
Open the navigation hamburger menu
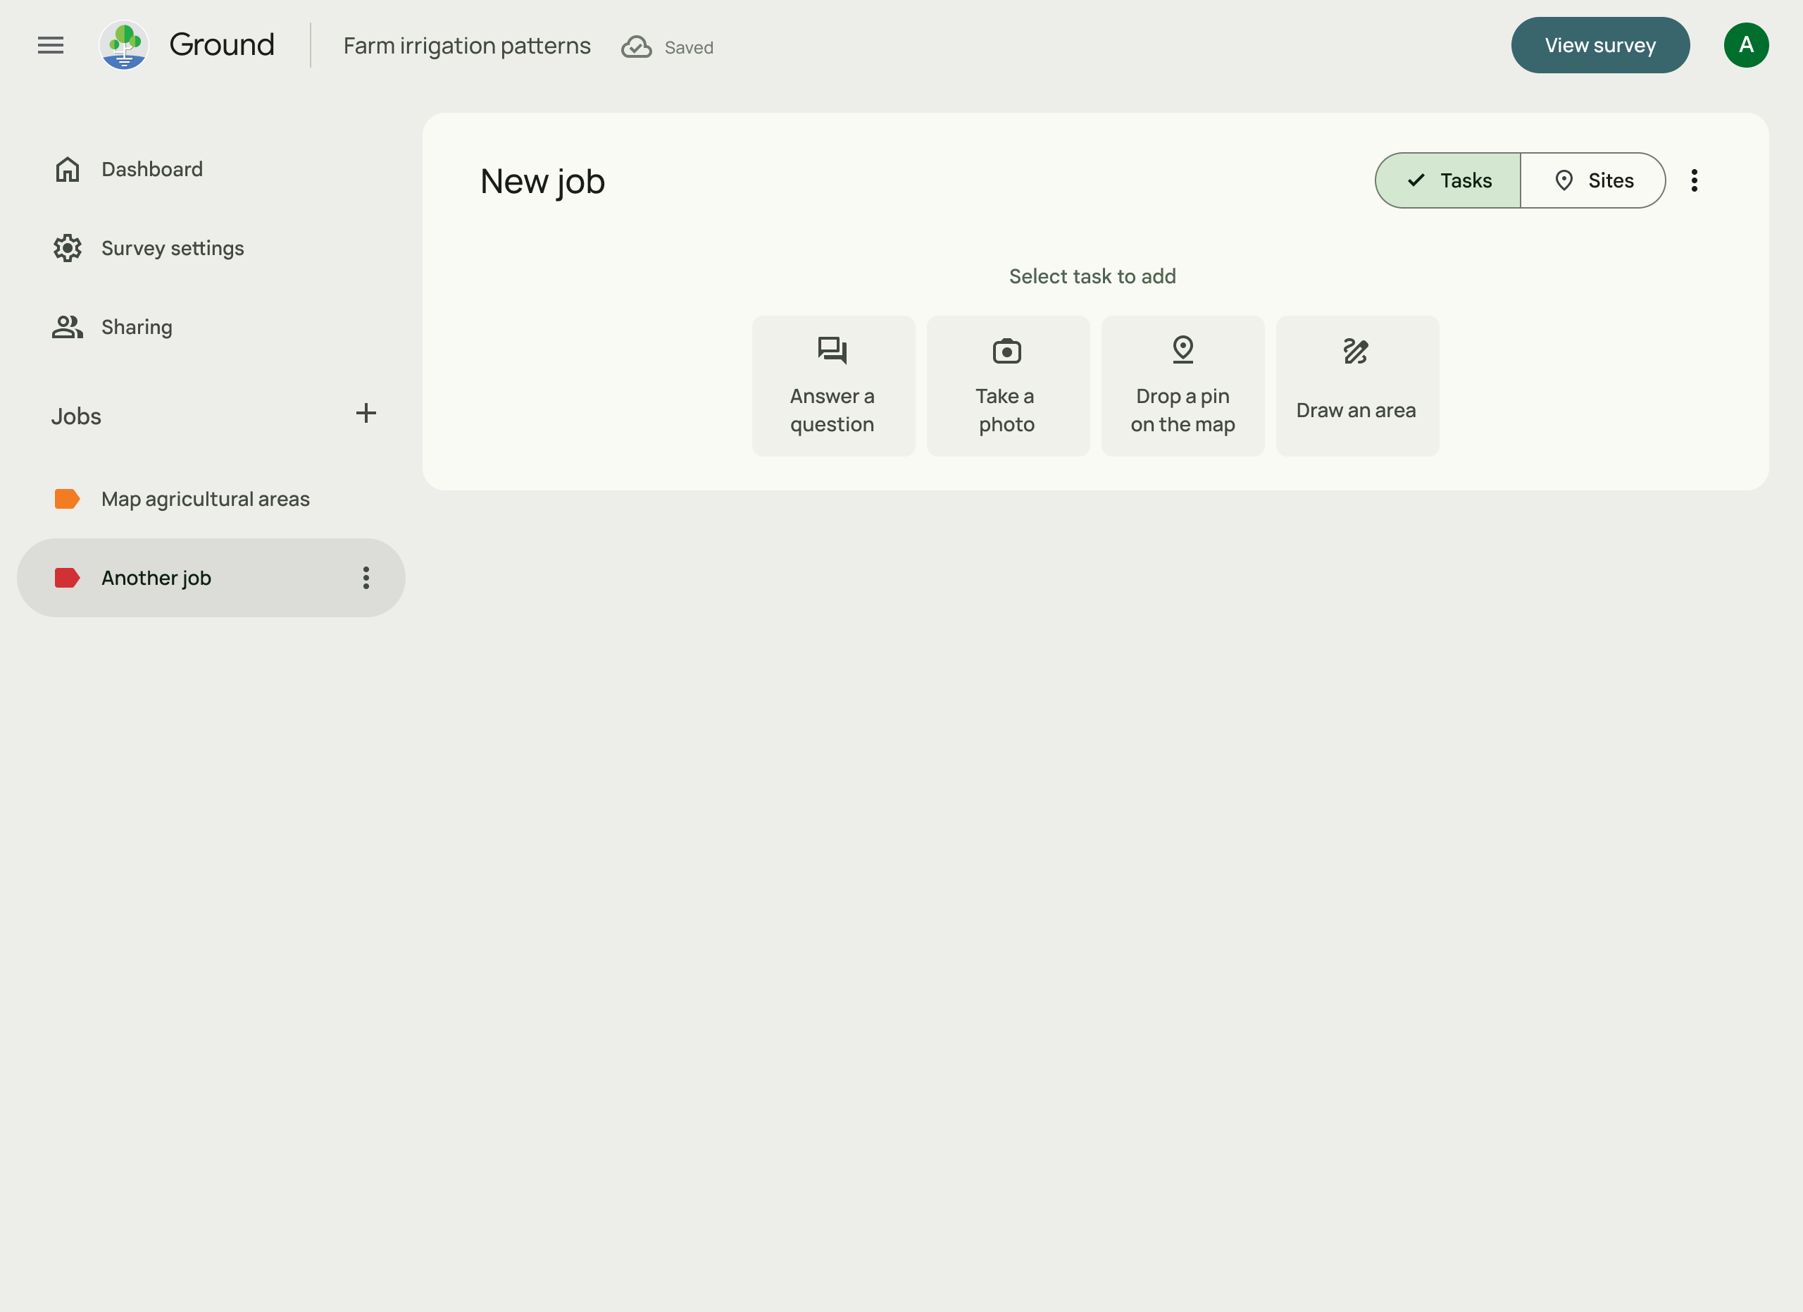click(50, 45)
